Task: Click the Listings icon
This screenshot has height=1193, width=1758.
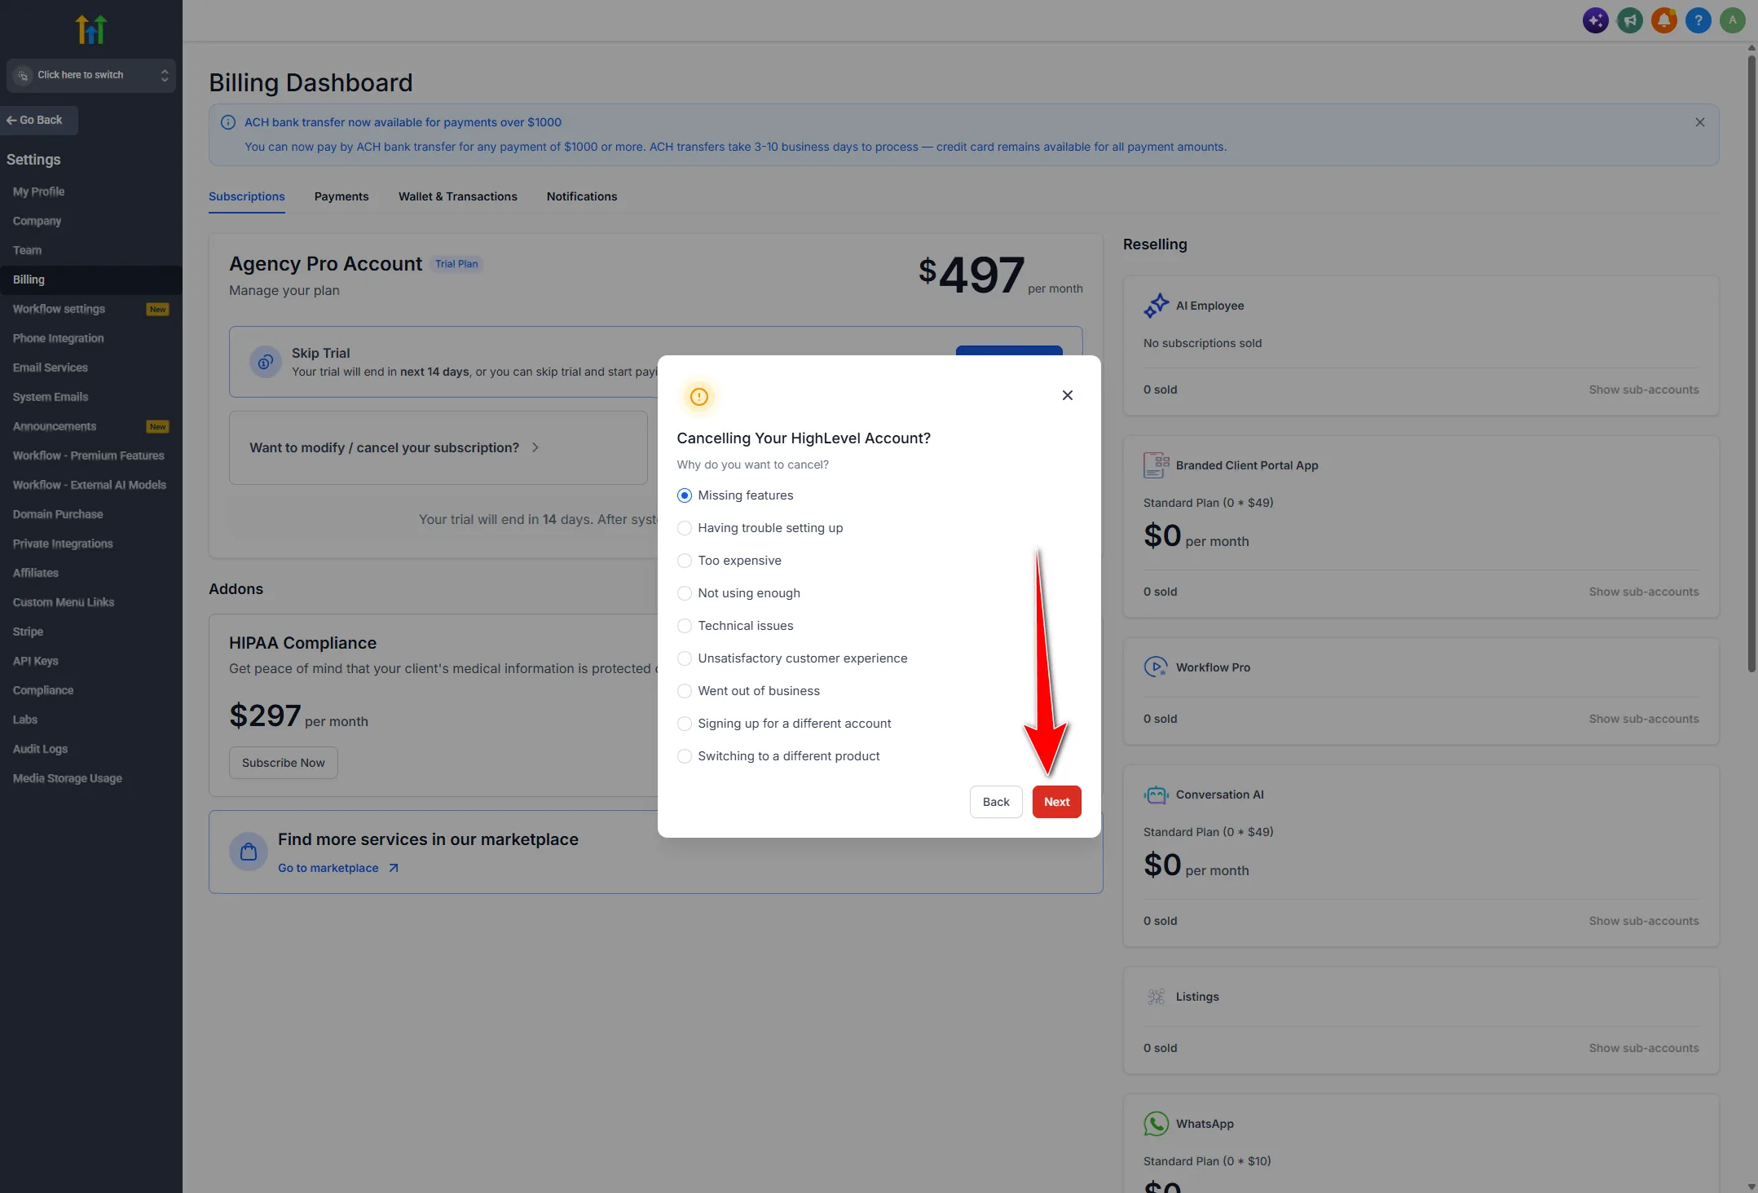Action: (x=1156, y=997)
